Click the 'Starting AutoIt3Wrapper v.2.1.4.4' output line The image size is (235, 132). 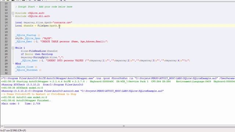pos(118,81)
